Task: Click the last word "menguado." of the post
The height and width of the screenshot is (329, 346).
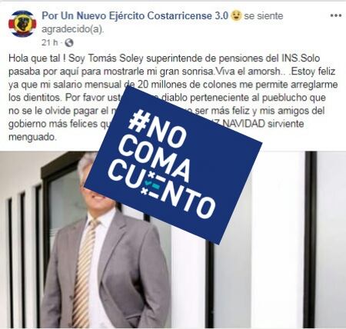Action: click(x=32, y=137)
